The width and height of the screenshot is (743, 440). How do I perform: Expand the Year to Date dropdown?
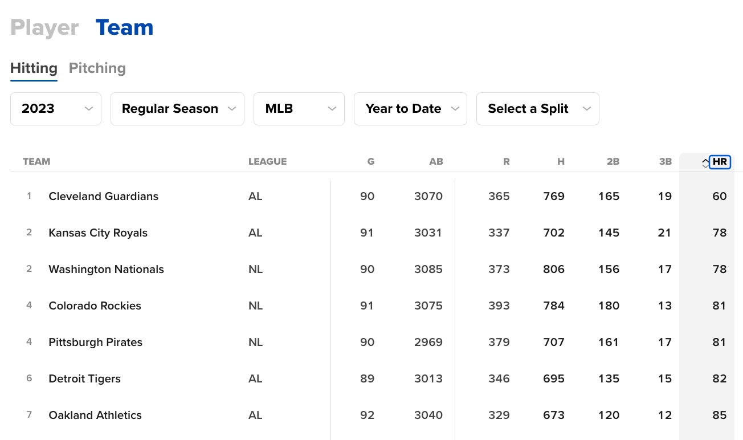(410, 109)
